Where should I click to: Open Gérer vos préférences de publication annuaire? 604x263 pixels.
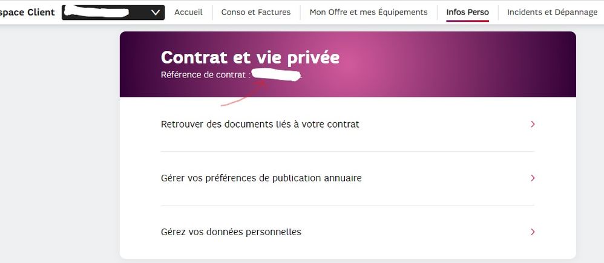coord(261,178)
